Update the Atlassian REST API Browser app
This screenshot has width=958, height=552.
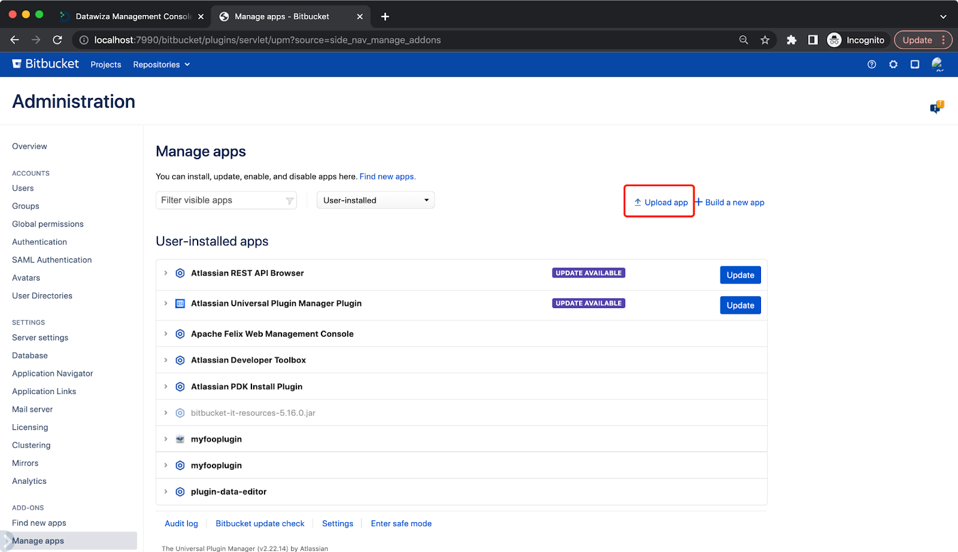pos(740,275)
